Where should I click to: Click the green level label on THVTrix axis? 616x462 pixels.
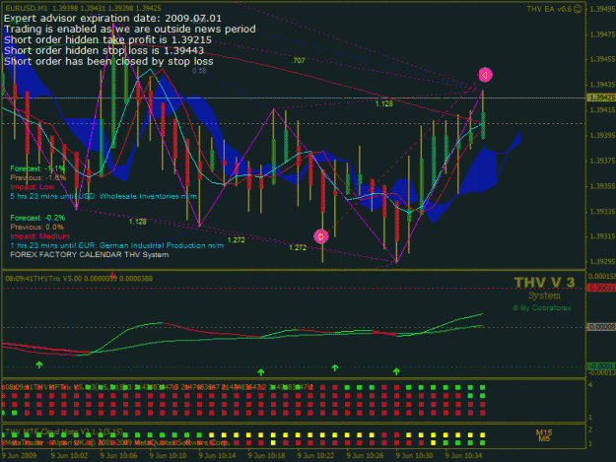point(601,366)
